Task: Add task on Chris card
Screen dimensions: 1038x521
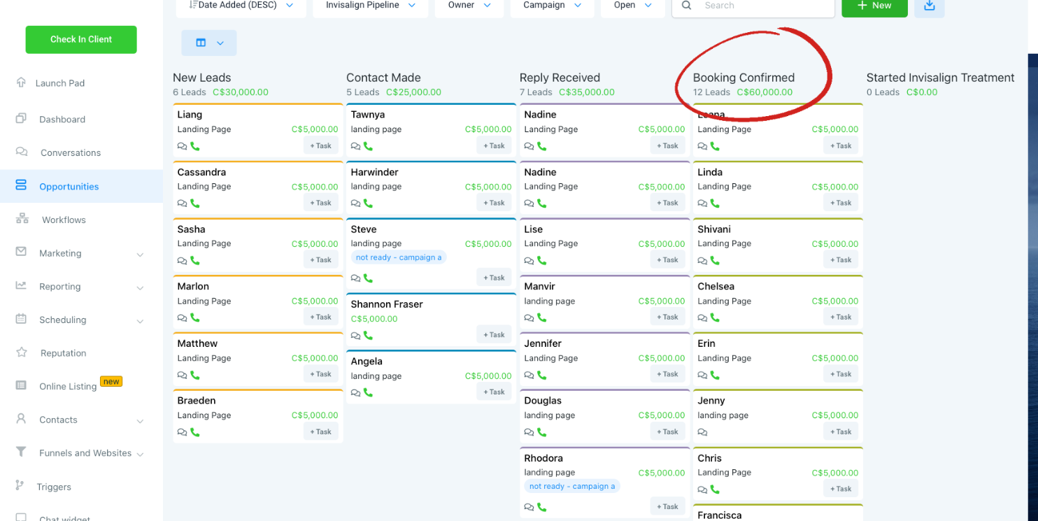Action: [841, 489]
